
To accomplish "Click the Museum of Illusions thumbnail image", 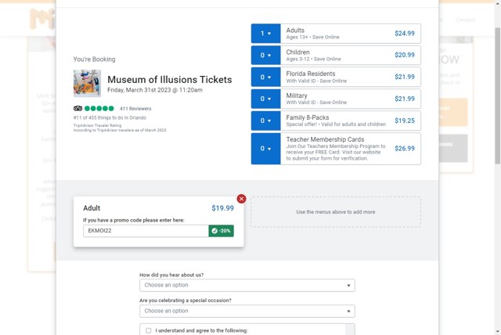I will point(87,83).
